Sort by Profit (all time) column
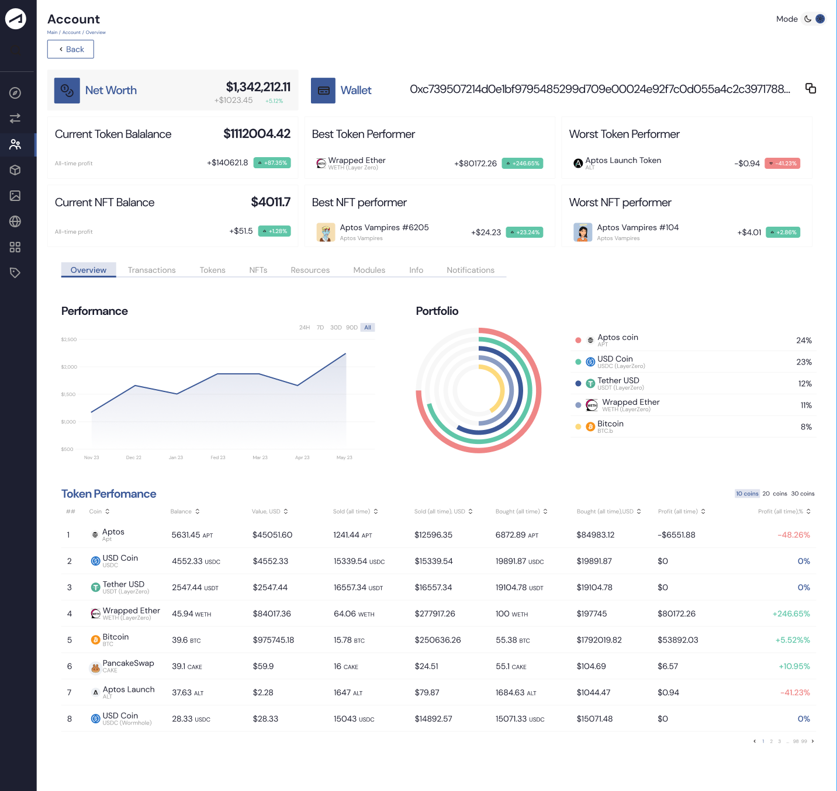The height and width of the screenshot is (791, 837). click(x=682, y=511)
